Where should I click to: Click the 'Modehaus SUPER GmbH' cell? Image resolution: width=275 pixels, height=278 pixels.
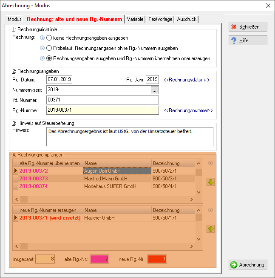point(117,186)
